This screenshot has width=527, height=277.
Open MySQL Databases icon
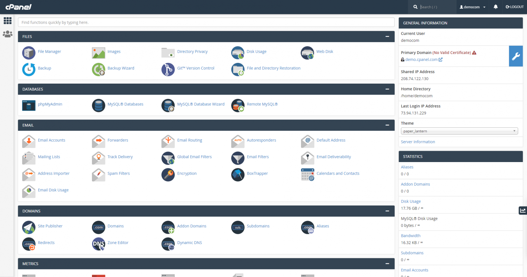coord(98,105)
